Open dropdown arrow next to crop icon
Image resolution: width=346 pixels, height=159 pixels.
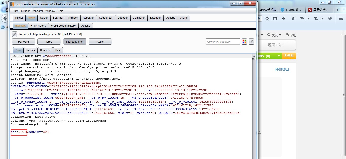[322, 18]
